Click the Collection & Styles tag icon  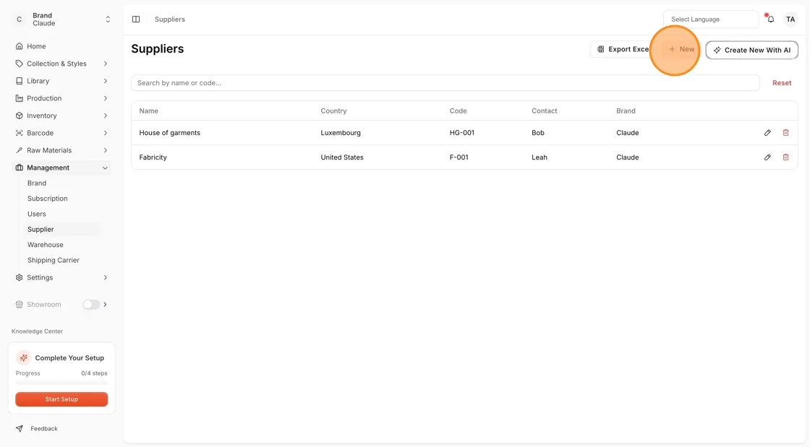click(19, 64)
